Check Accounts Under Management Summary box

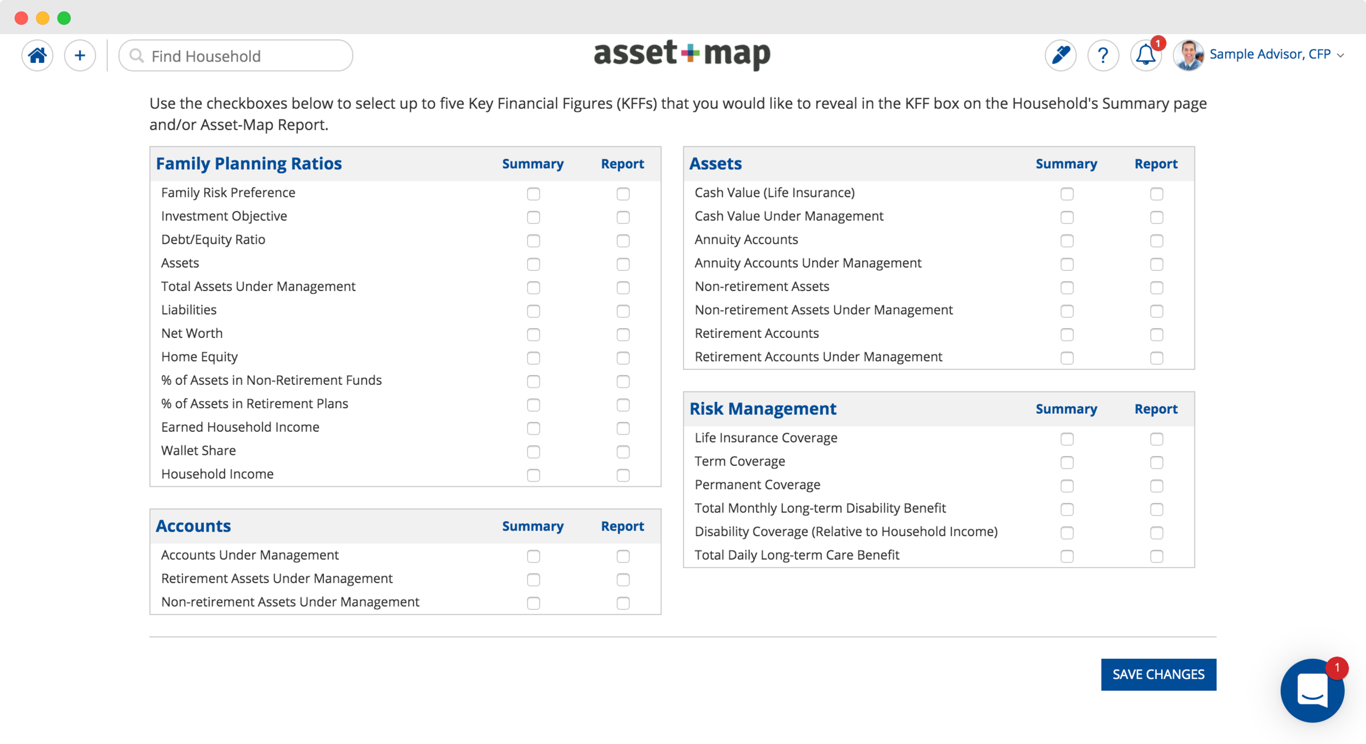tap(533, 556)
